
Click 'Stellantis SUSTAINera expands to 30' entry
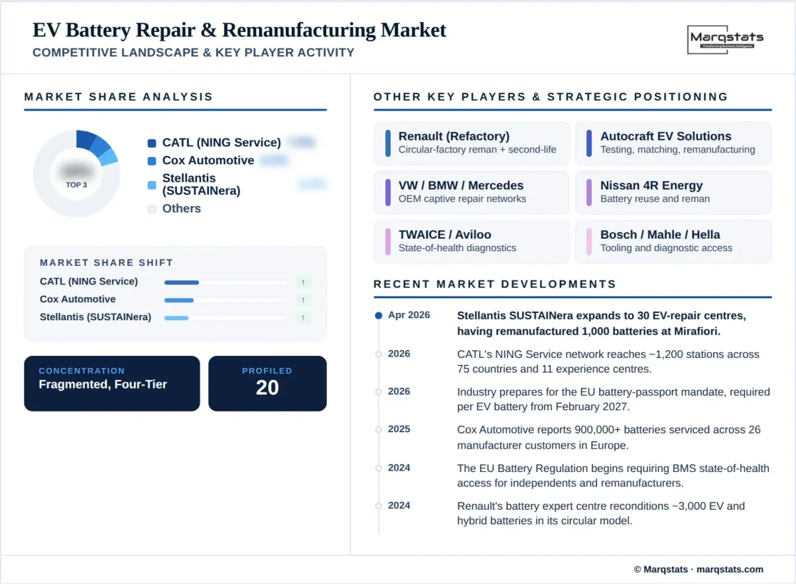point(602,323)
